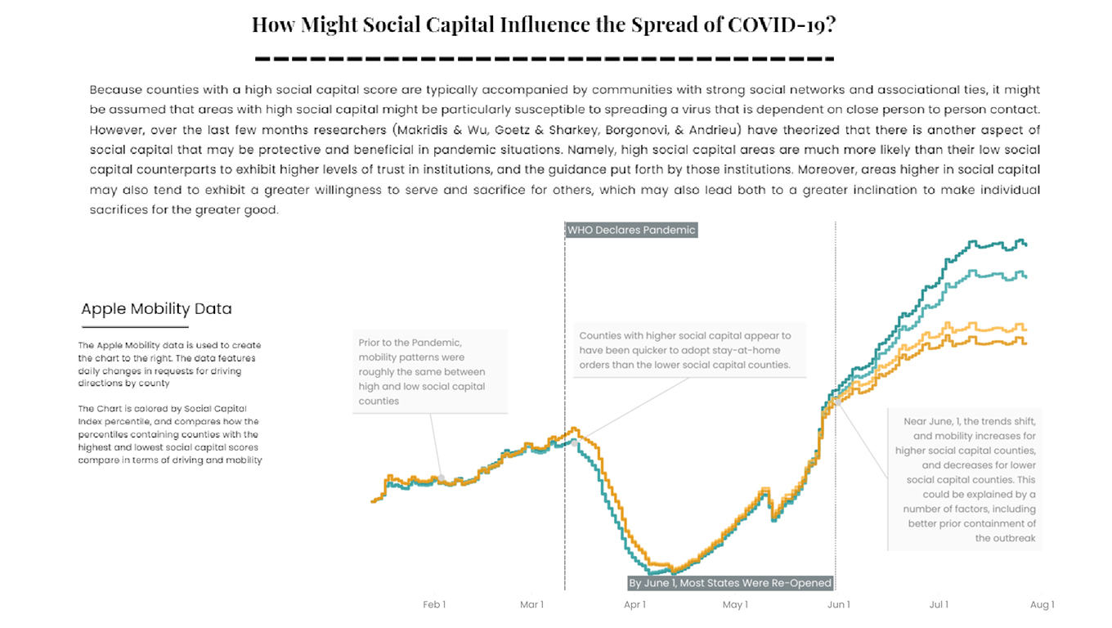This screenshot has height=628, width=1112.
Task: Select the "Most States Were Re-Opened" label
Action: pos(729,583)
